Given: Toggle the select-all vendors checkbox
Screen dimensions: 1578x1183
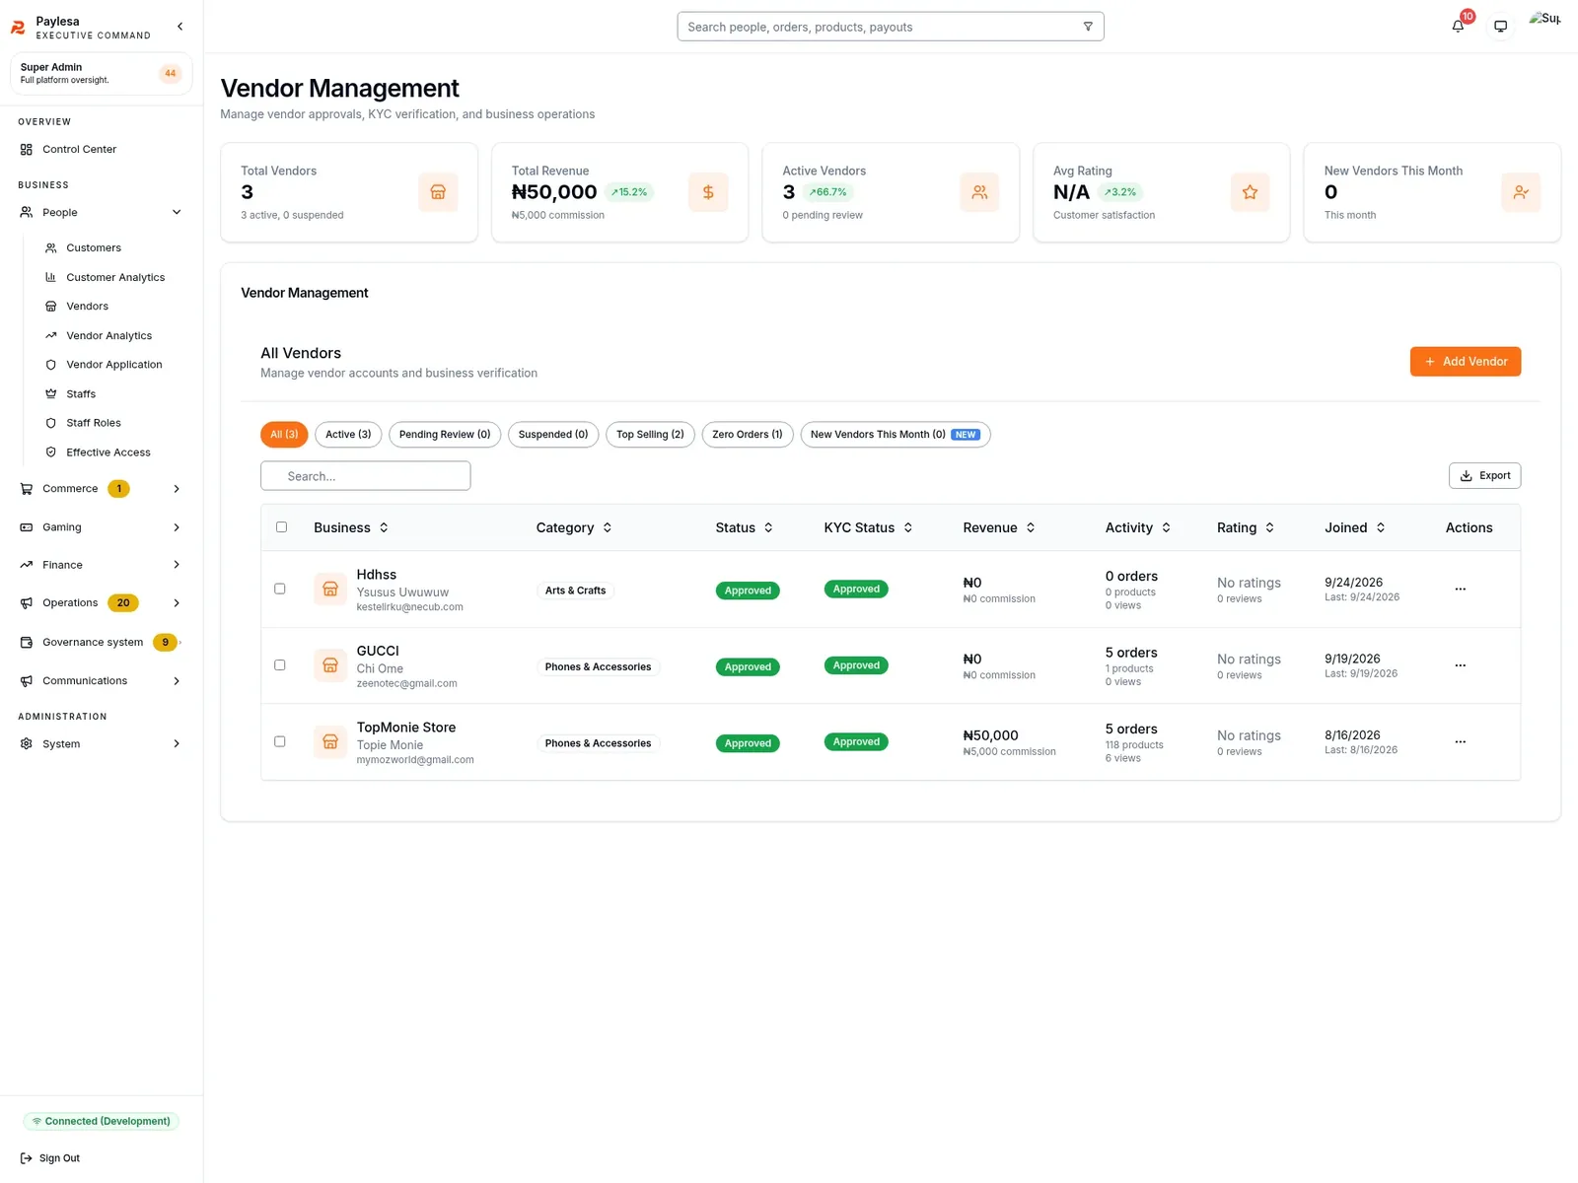Looking at the screenshot, I should [x=281, y=527].
